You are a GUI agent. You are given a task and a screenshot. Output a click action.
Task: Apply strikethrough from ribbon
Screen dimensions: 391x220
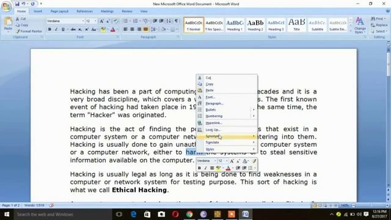[73, 29]
